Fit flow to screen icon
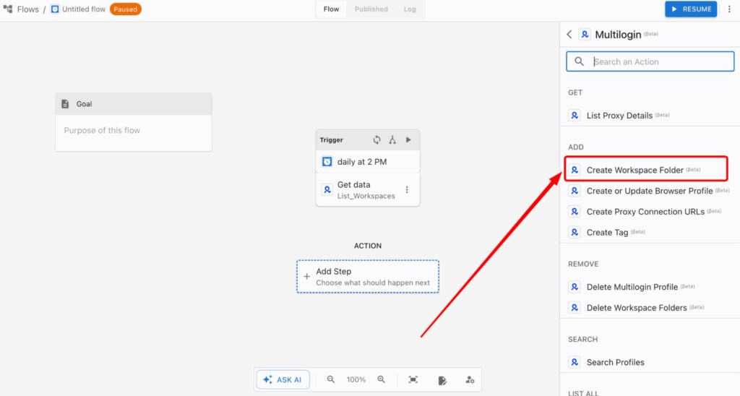This screenshot has height=396, width=740. [x=413, y=379]
